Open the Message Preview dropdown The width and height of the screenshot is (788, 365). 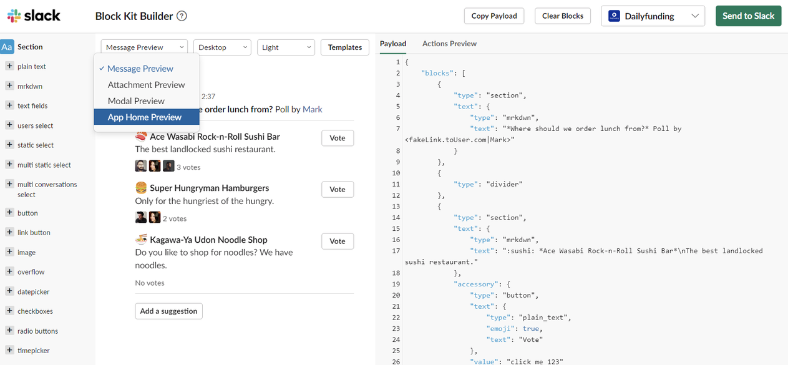coord(144,47)
